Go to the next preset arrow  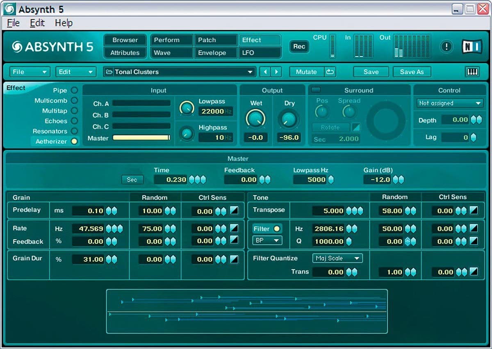pyautogui.click(x=276, y=72)
